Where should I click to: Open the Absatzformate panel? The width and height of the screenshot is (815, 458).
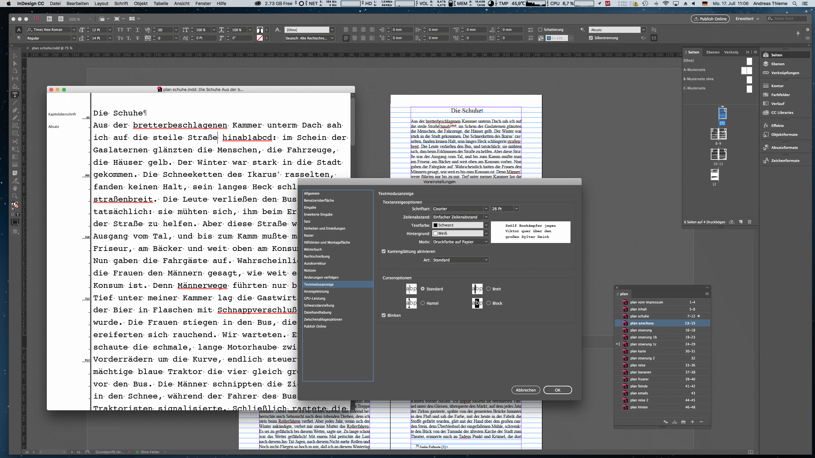(784, 148)
